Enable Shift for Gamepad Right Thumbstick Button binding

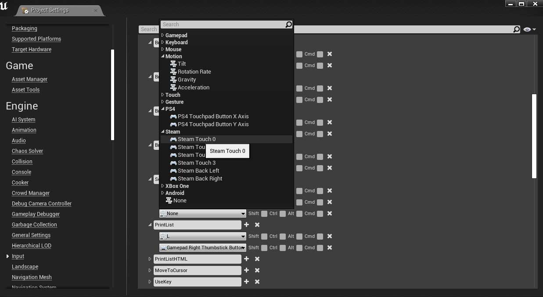[264, 248]
